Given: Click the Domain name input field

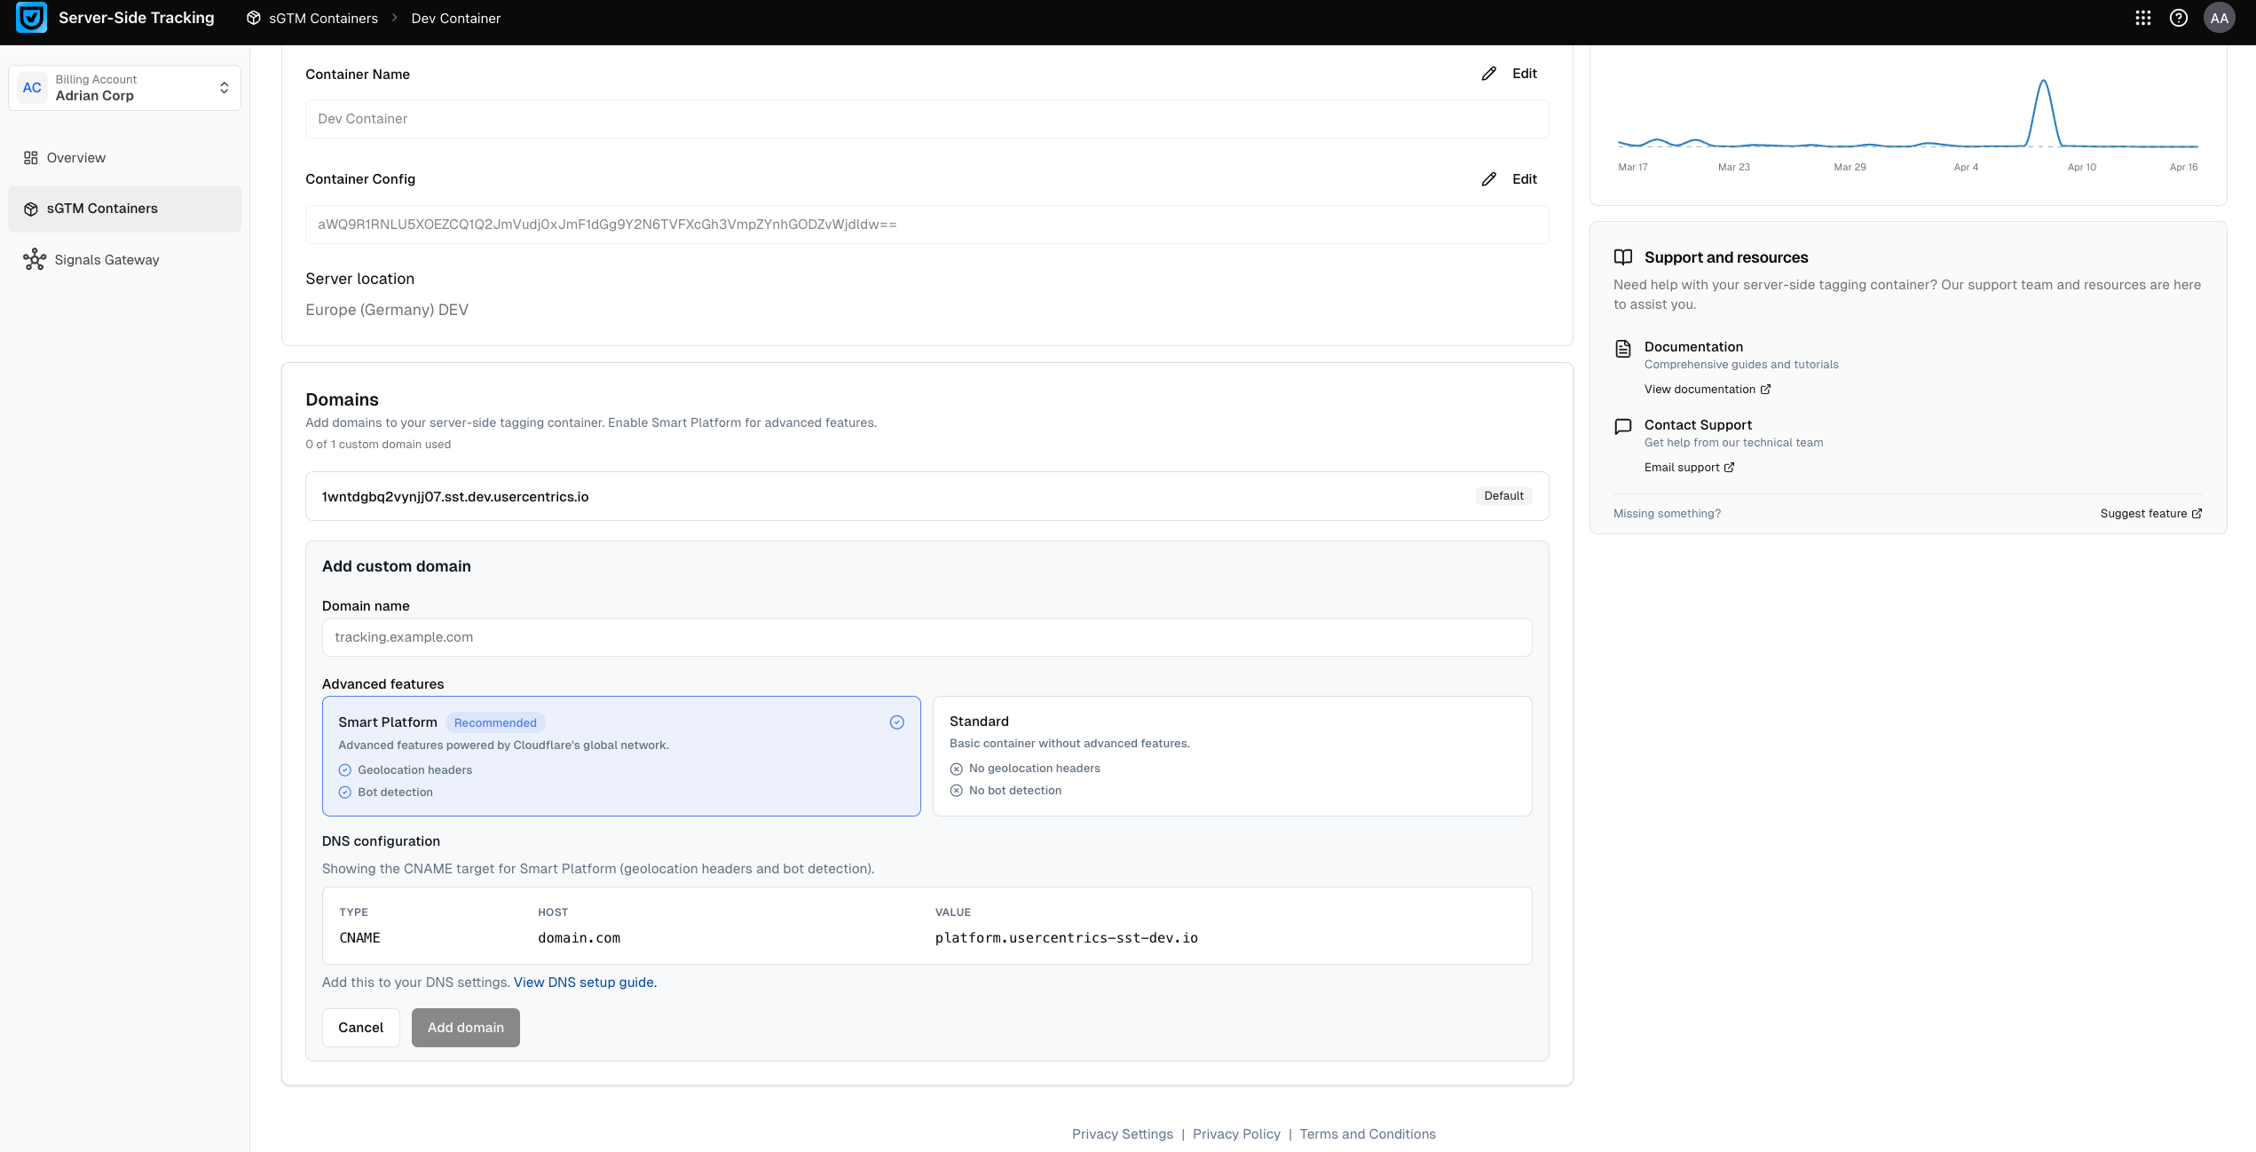Looking at the screenshot, I should (x=927, y=637).
